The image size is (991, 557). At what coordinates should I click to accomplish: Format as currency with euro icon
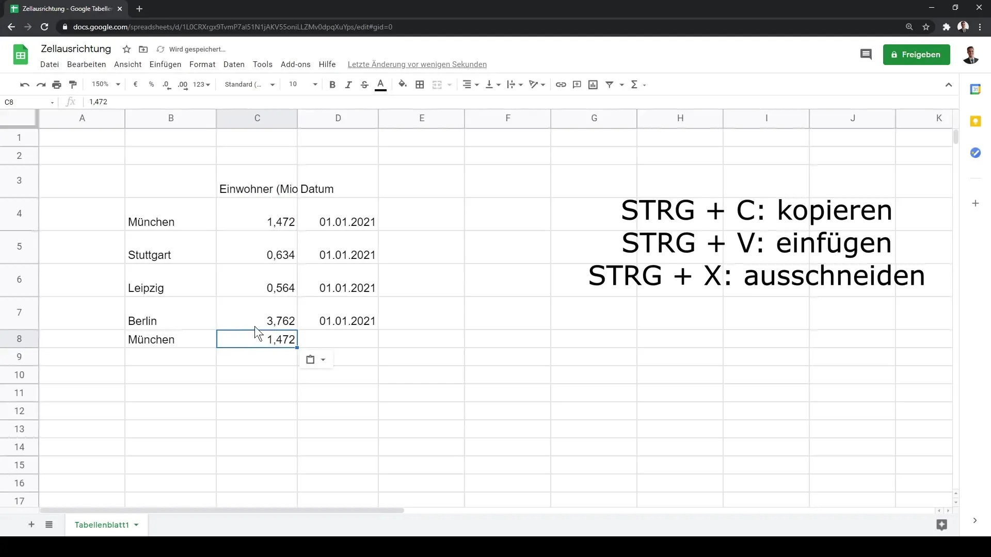point(135,85)
